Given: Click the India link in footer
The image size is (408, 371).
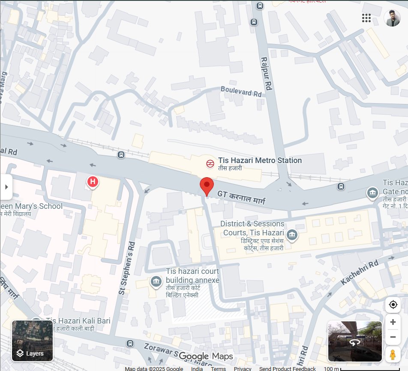Looking at the screenshot, I should (x=197, y=369).
